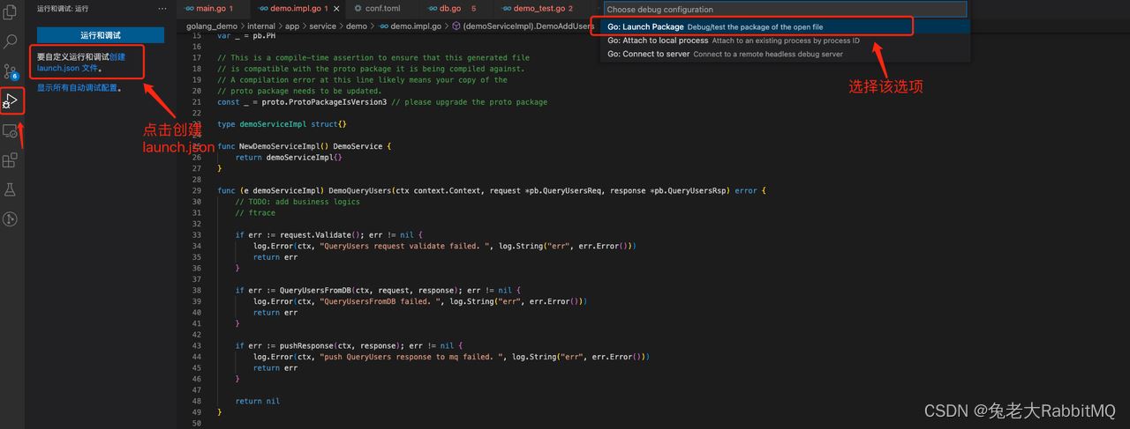Pick Go: Connect to server option
1130x429 pixels.
click(648, 54)
